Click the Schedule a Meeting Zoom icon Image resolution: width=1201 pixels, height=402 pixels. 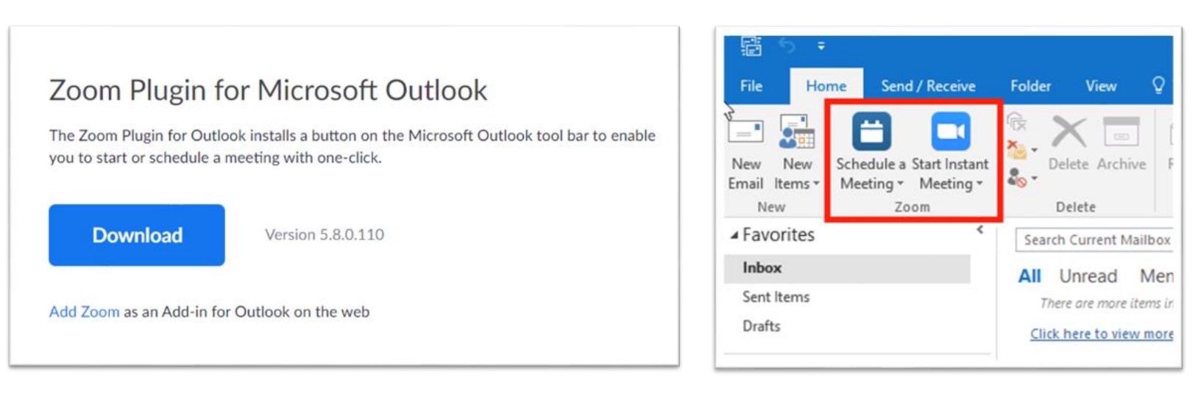point(871,133)
